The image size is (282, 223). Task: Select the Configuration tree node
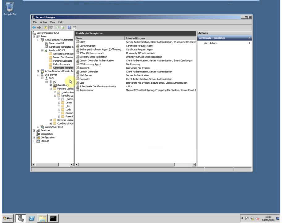pyautogui.click(x=48, y=138)
